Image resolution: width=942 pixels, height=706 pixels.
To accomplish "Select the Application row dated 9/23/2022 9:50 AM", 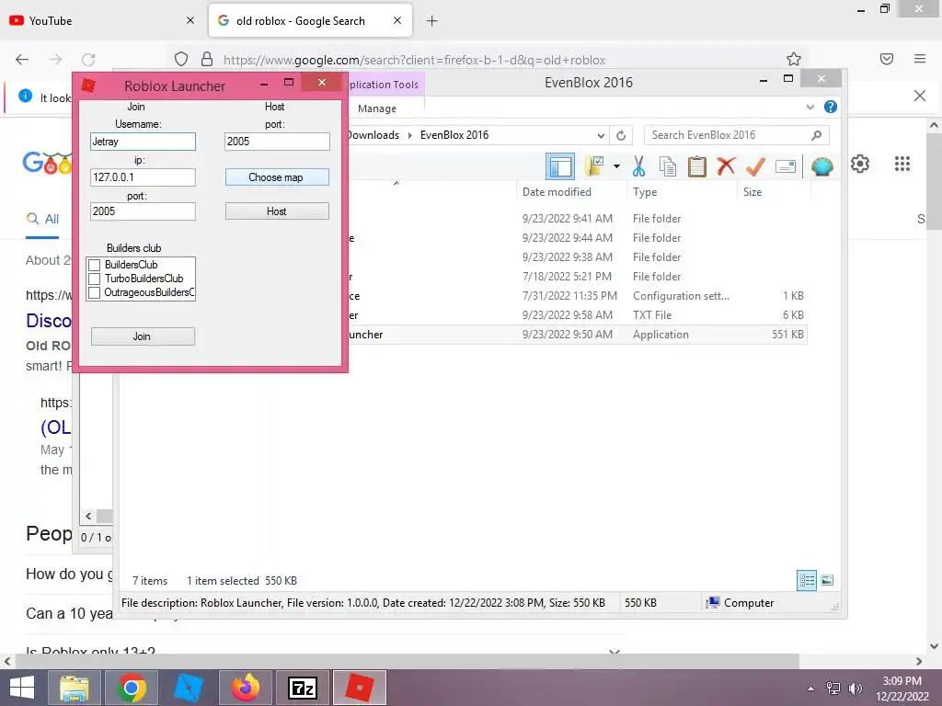I will click(x=577, y=335).
